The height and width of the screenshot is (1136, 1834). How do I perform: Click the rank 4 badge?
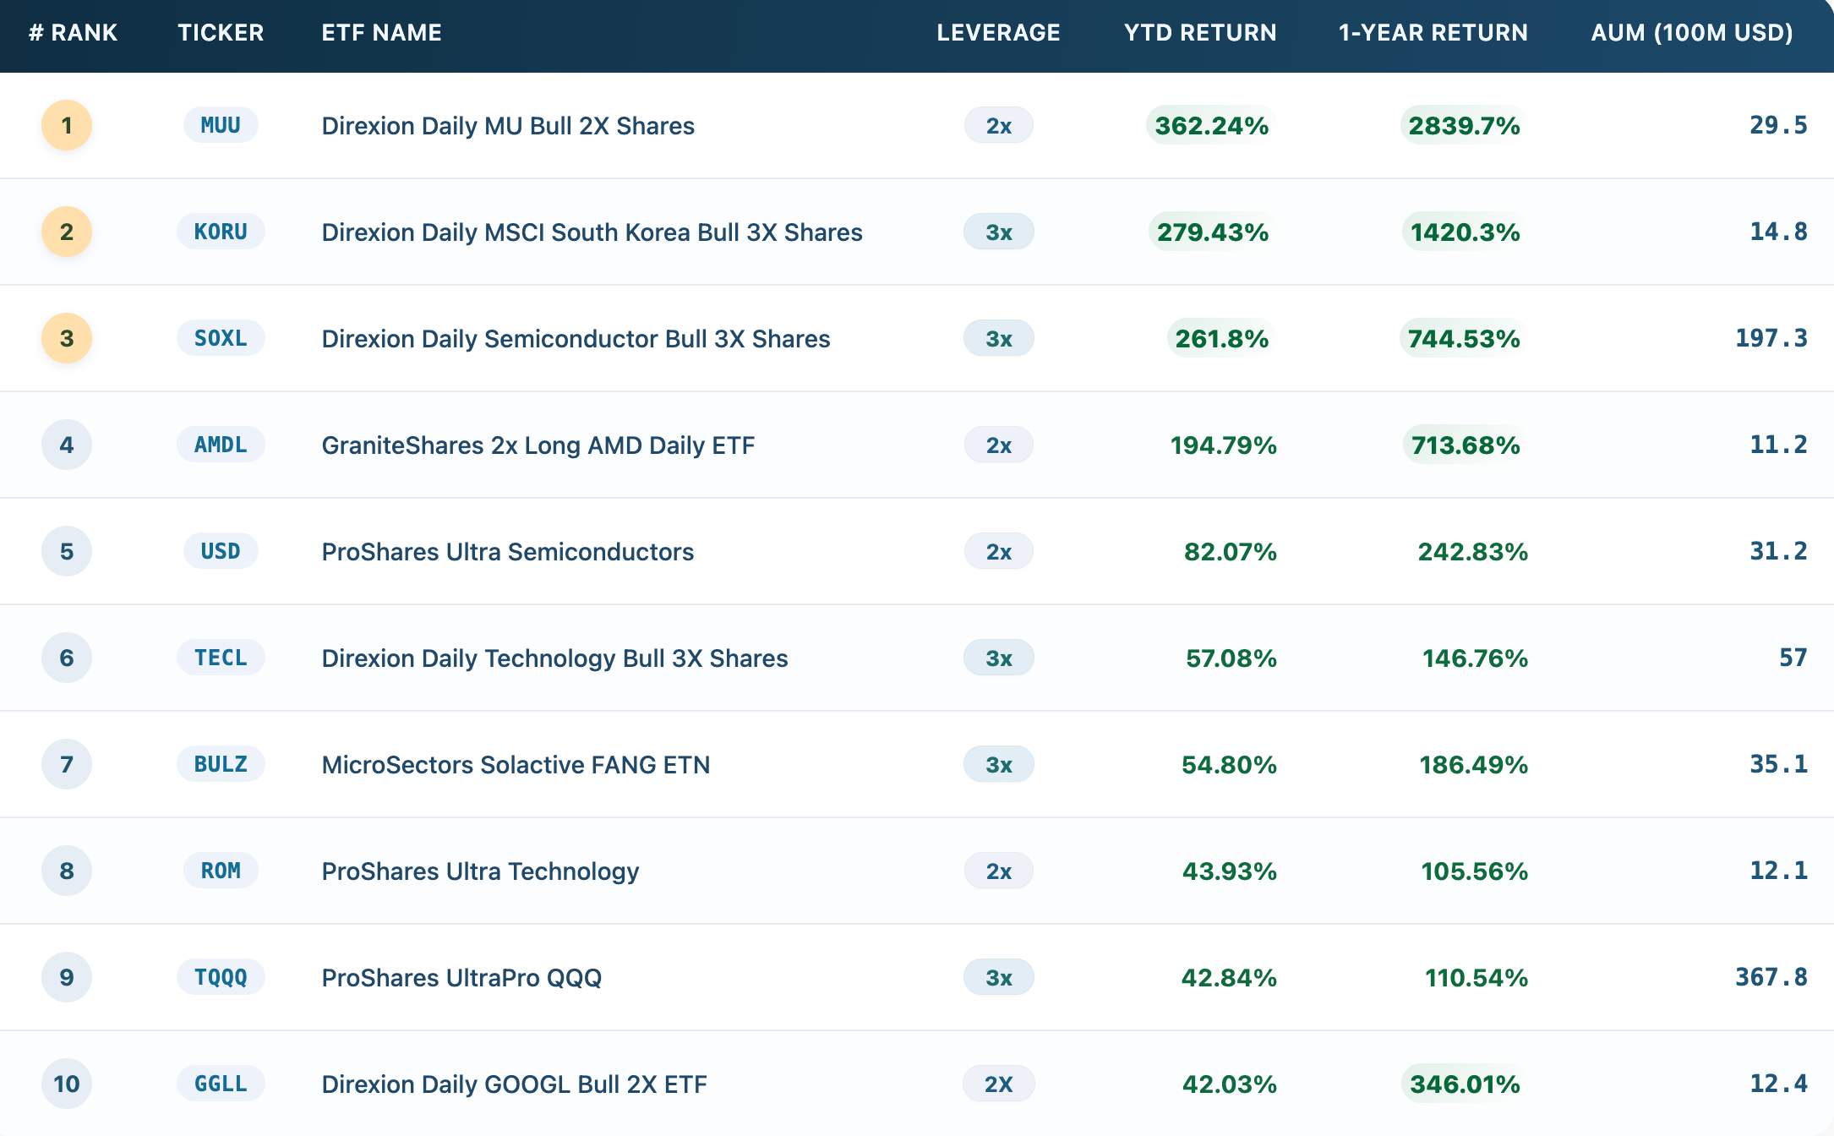(67, 445)
